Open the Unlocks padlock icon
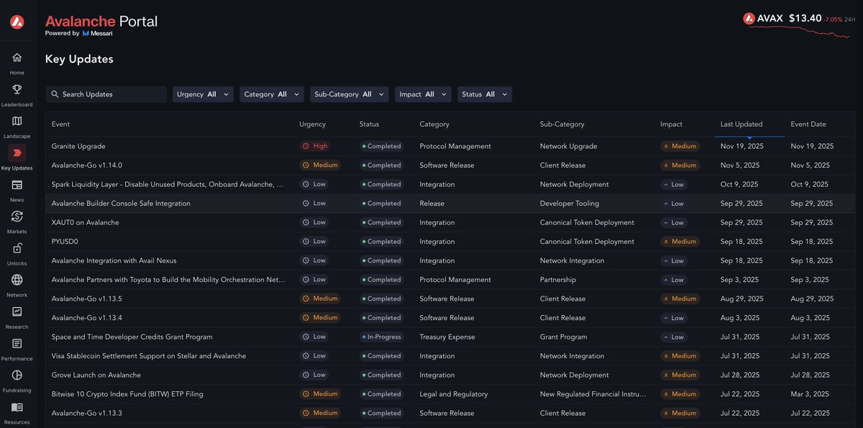863x428 pixels. click(x=17, y=248)
